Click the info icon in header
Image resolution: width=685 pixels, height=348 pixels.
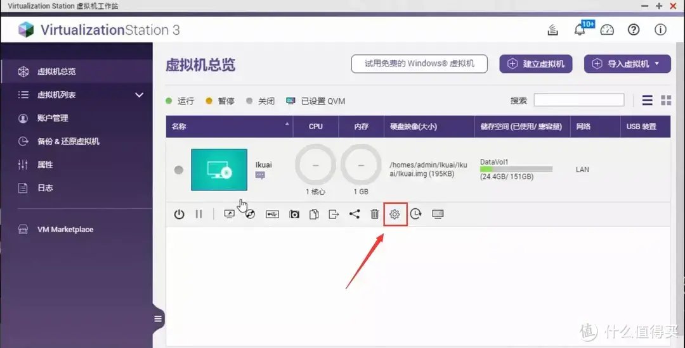[x=660, y=30]
